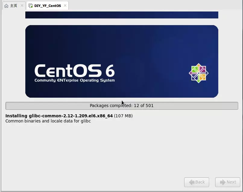Click 'Community ENTerprise Operating System' tagline

tap(74, 80)
